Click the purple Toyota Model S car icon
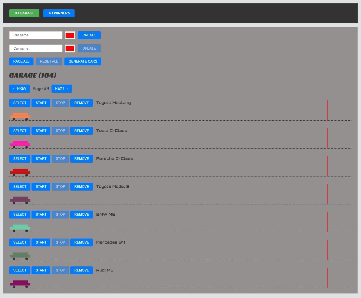 pos(20,200)
